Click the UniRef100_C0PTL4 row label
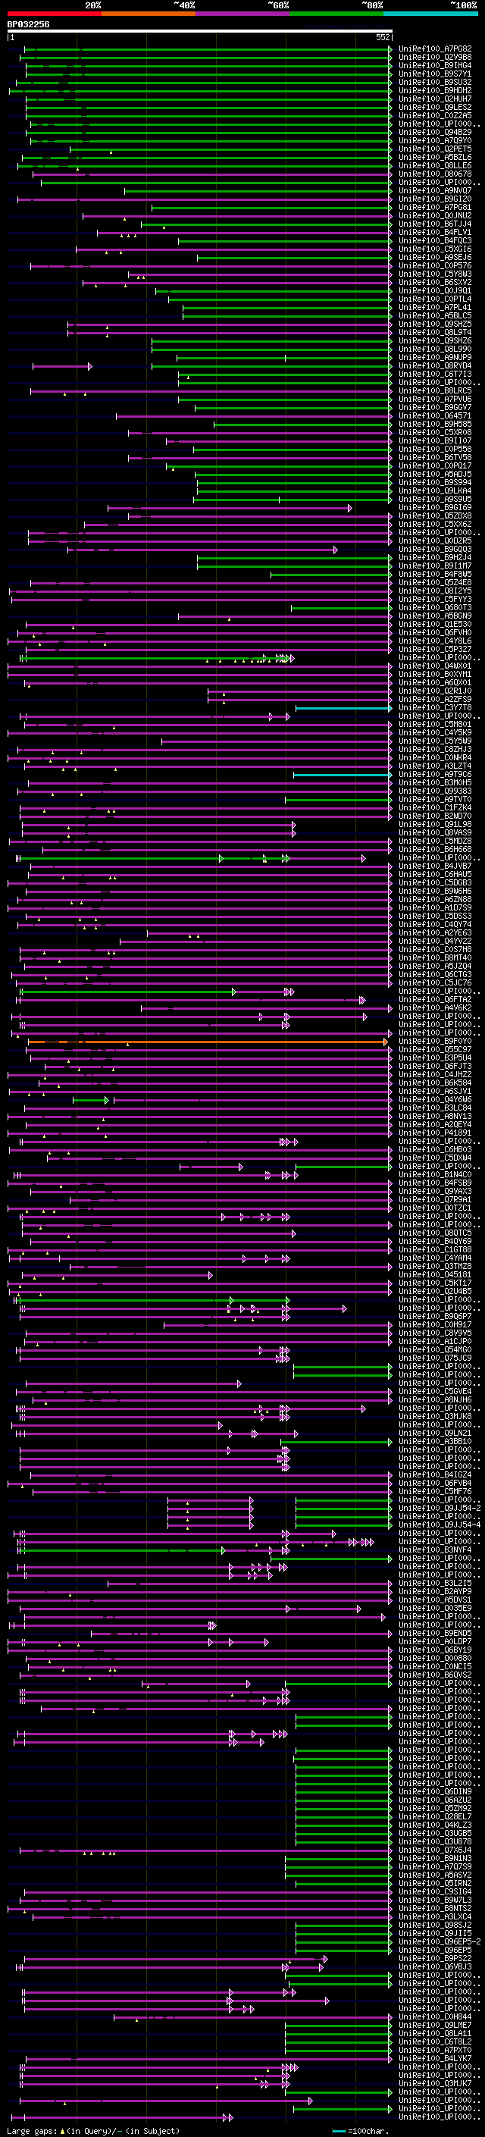485x2137 pixels. click(435, 299)
